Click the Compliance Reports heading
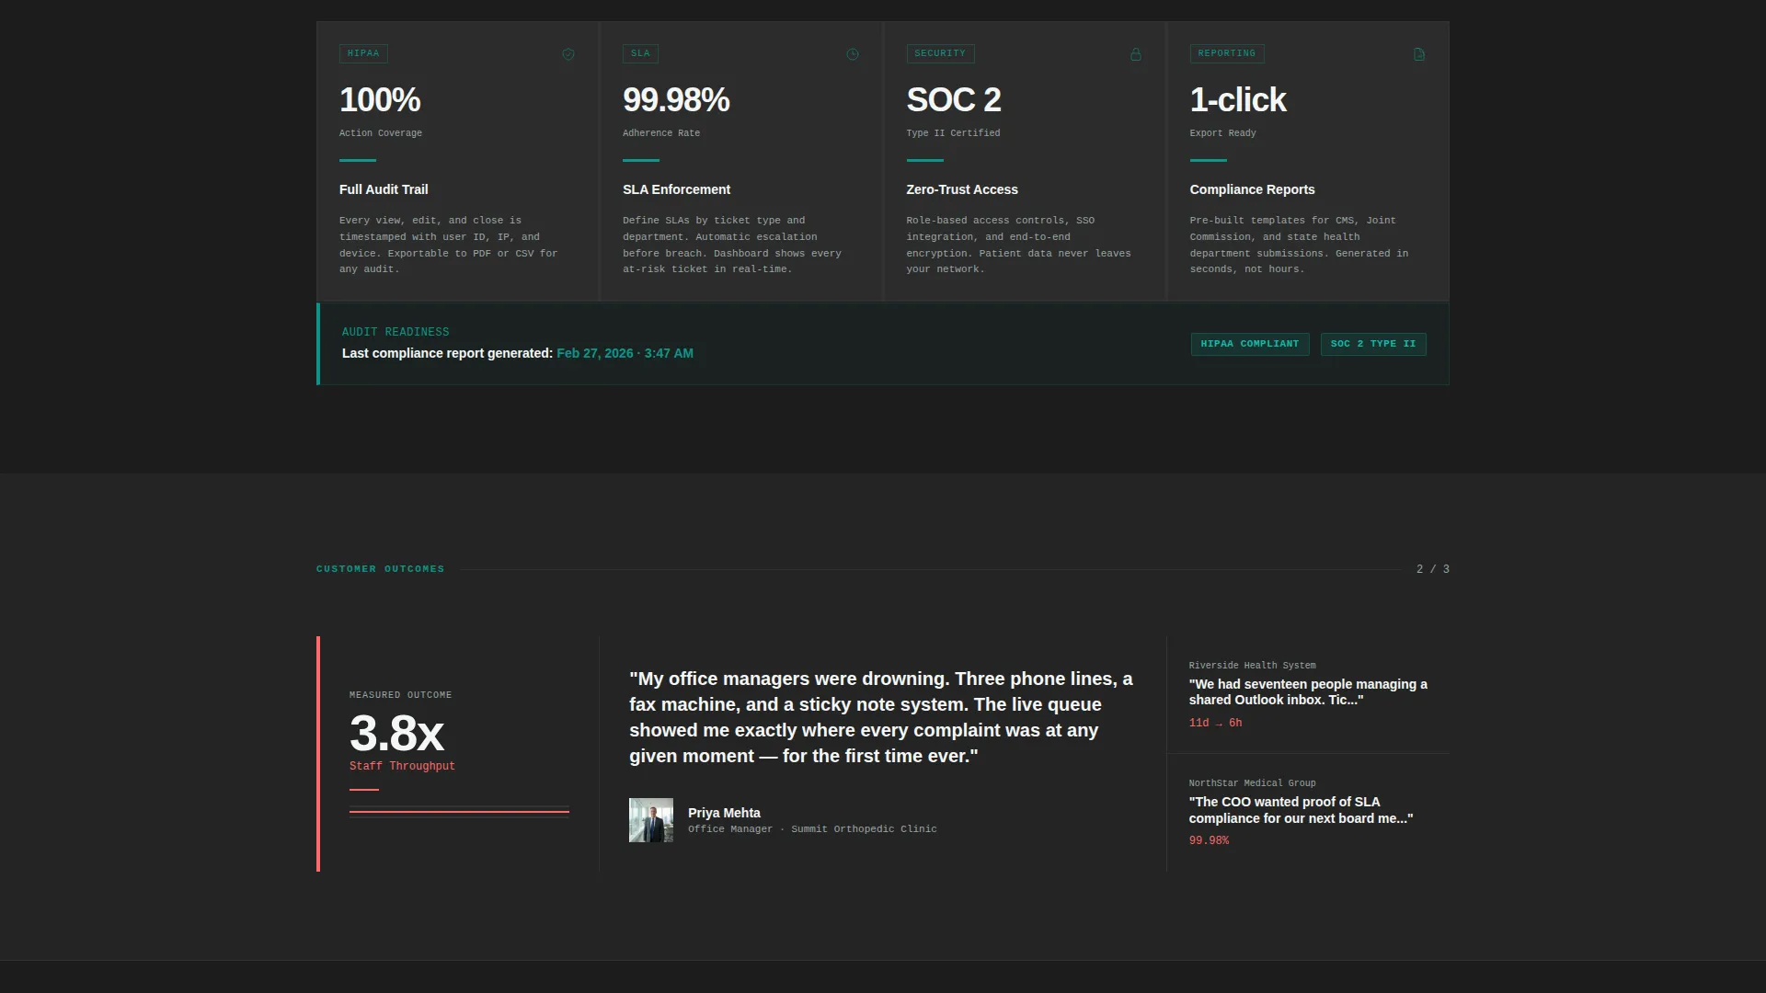This screenshot has width=1766, height=993. click(x=1252, y=189)
